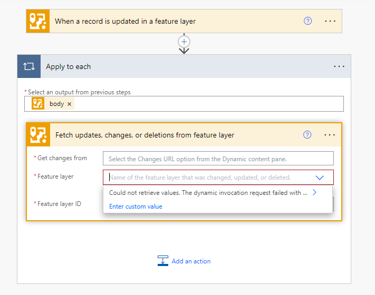The image size is (375, 295).
Task: Click the Add an action icon
Action: (x=163, y=261)
